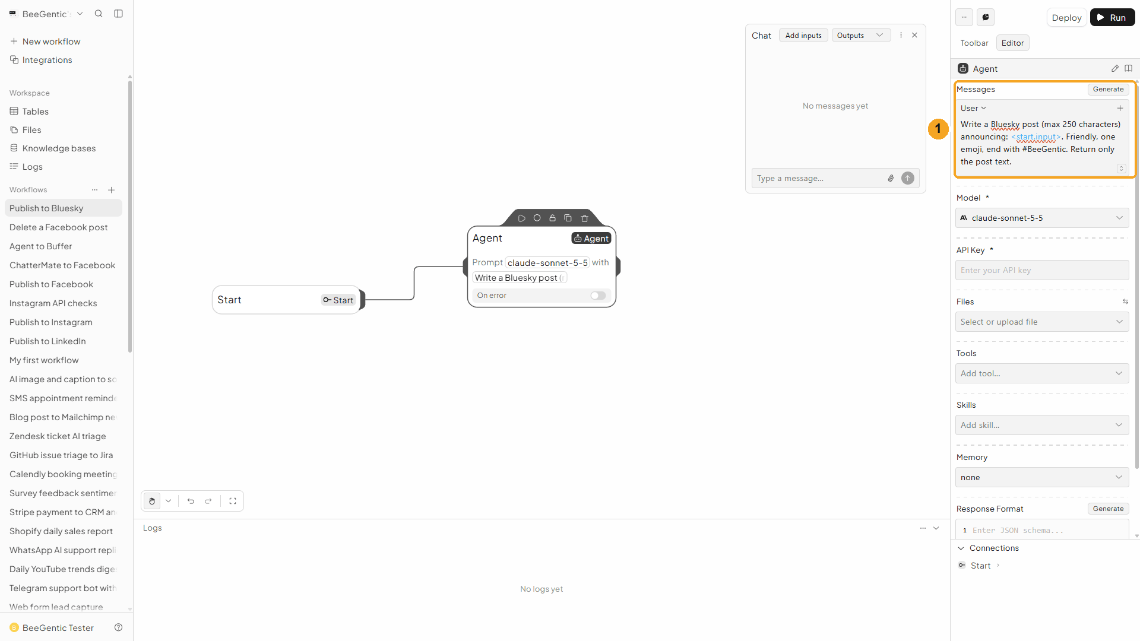Open the Outputs dropdown in Chat
Screen dimensions: 1140x641
pyautogui.click(x=861, y=36)
